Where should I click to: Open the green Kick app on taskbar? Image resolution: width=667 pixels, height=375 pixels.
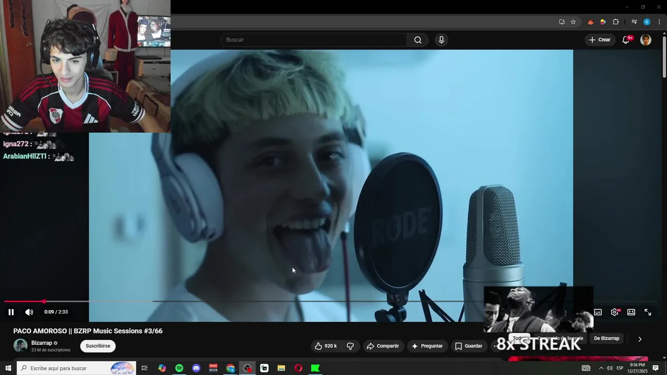[315, 368]
